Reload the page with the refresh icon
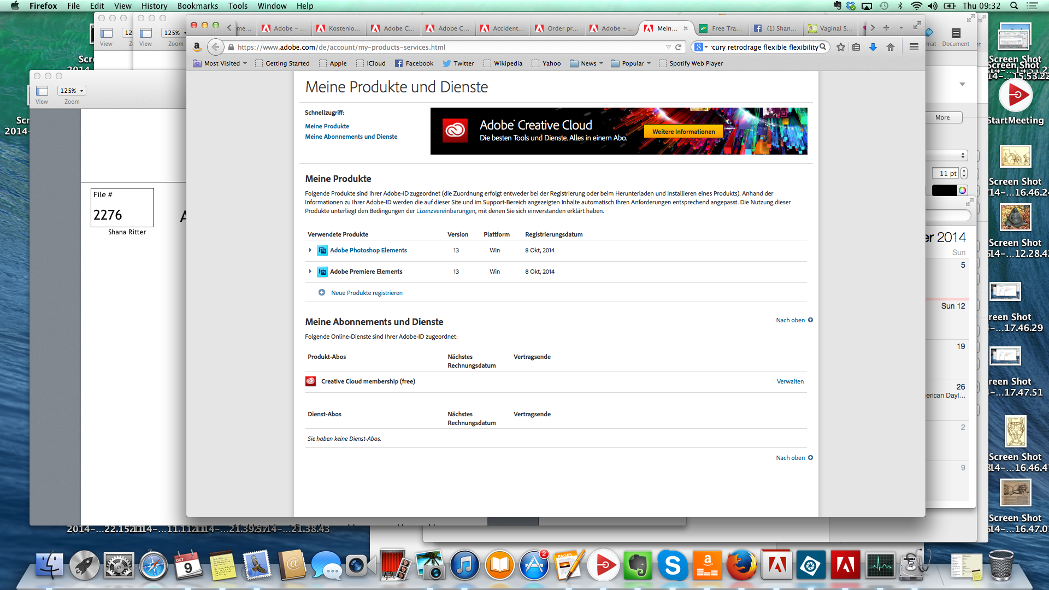Screen dimensions: 1049x590 coord(679,47)
